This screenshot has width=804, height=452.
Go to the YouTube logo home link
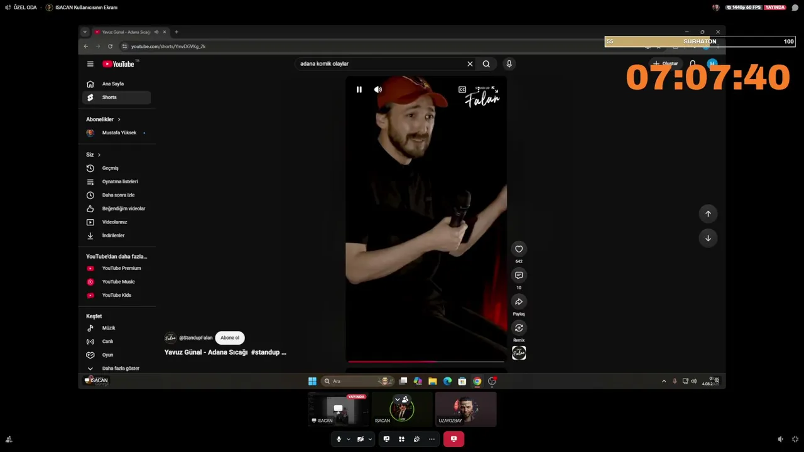coord(119,64)
